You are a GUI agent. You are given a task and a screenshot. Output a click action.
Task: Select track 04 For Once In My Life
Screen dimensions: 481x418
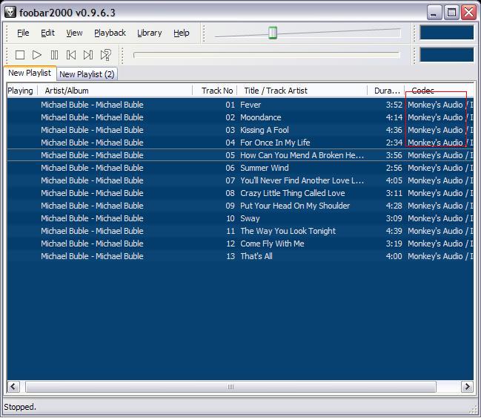[x=240, y=143]
